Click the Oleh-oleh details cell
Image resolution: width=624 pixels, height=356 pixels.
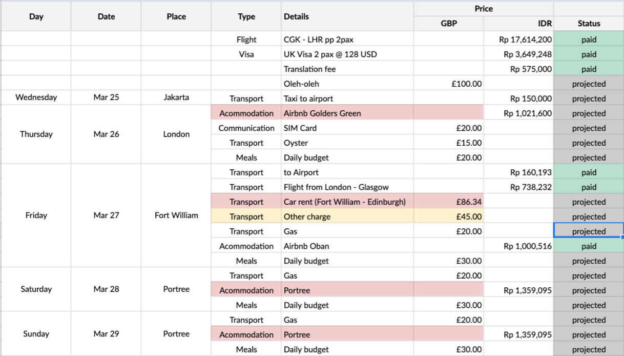coord(347,84)
